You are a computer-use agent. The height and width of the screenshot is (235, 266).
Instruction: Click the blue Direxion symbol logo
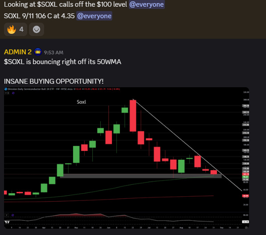click(x=6, y=89)
